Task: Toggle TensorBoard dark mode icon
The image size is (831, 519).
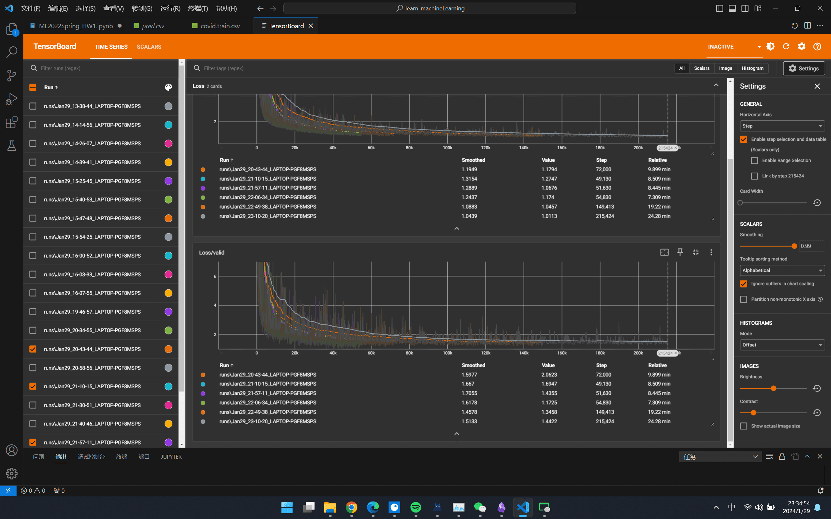Action: (771, 46)
